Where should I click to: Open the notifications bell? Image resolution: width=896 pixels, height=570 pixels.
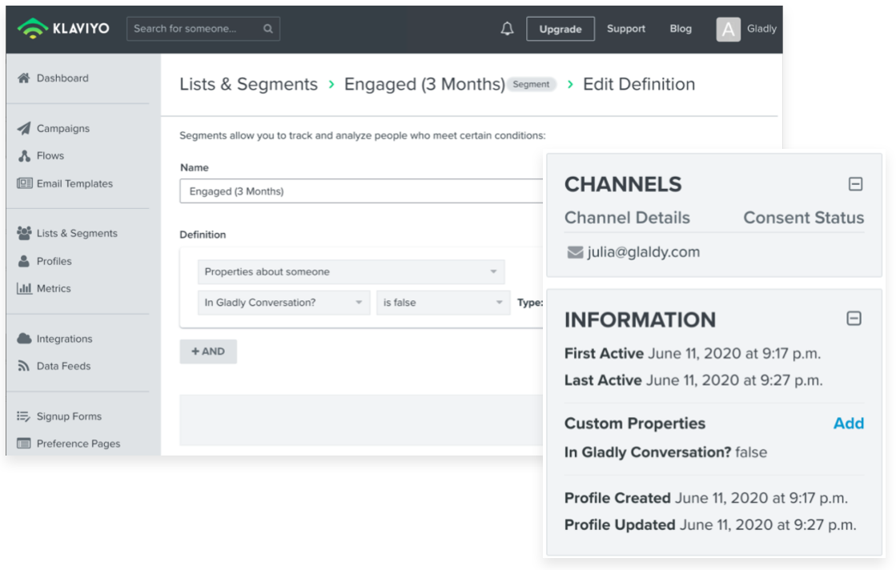coord(507,29)
